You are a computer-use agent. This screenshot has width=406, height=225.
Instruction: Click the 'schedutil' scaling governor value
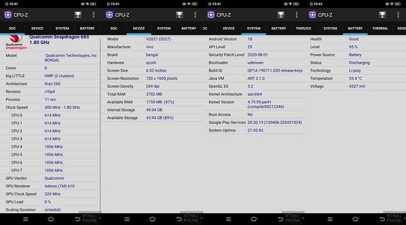53,209
